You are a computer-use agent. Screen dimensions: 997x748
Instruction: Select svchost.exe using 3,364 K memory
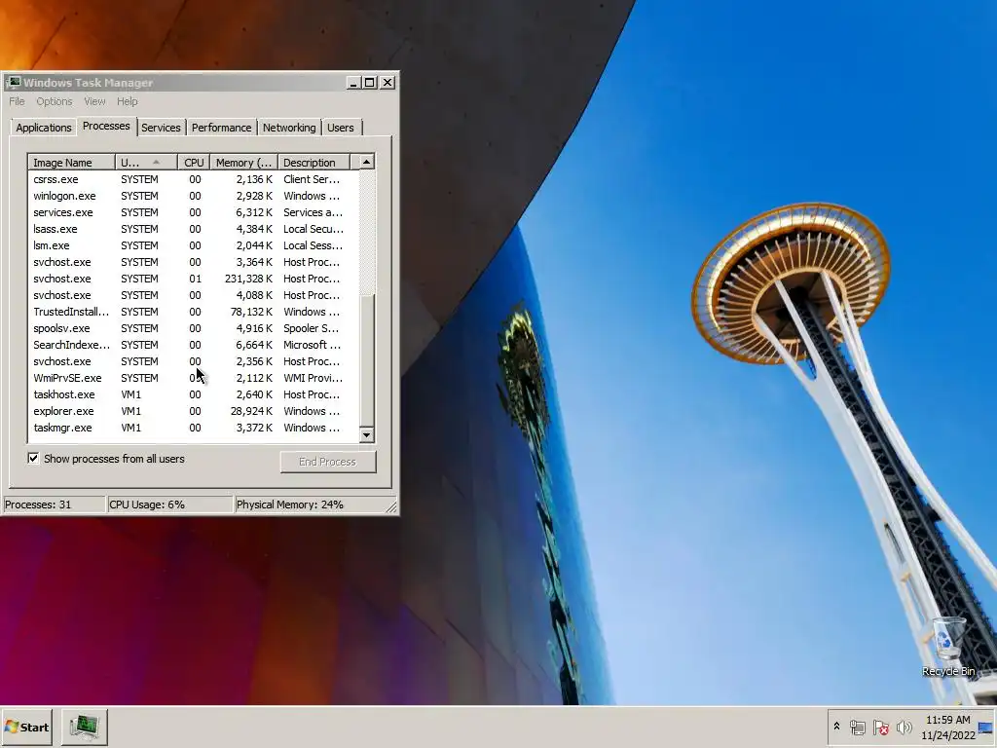(194, 262)
